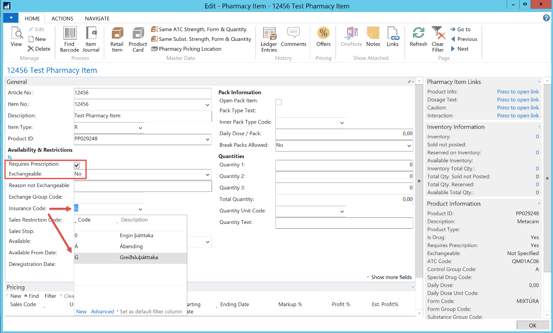Image resolution: width=553 pixels, height=333 pixels.
Task: Expand the Exchangeable dropdown
Action: click(207, 175)
